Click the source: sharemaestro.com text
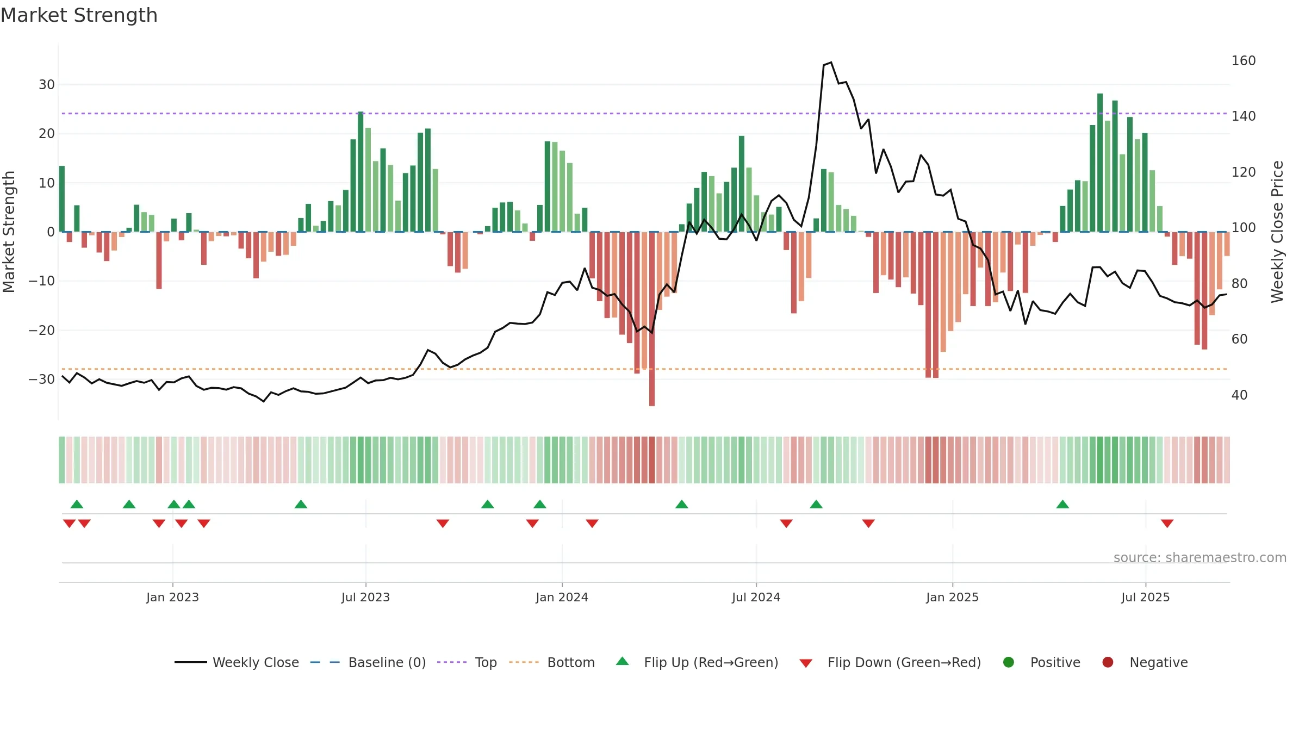Viewport: 1305px width, 734px height. 1200,558
